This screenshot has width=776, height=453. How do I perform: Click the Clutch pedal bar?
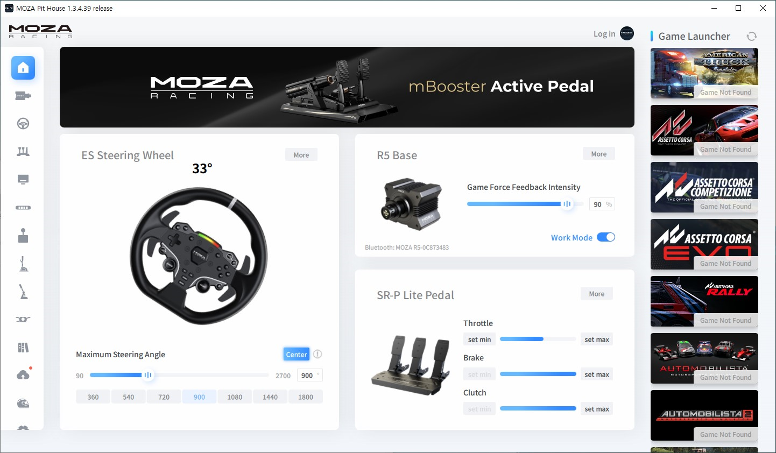(x=538, y=408)
